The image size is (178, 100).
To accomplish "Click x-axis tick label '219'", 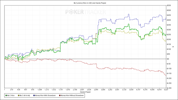I will 12,90.
